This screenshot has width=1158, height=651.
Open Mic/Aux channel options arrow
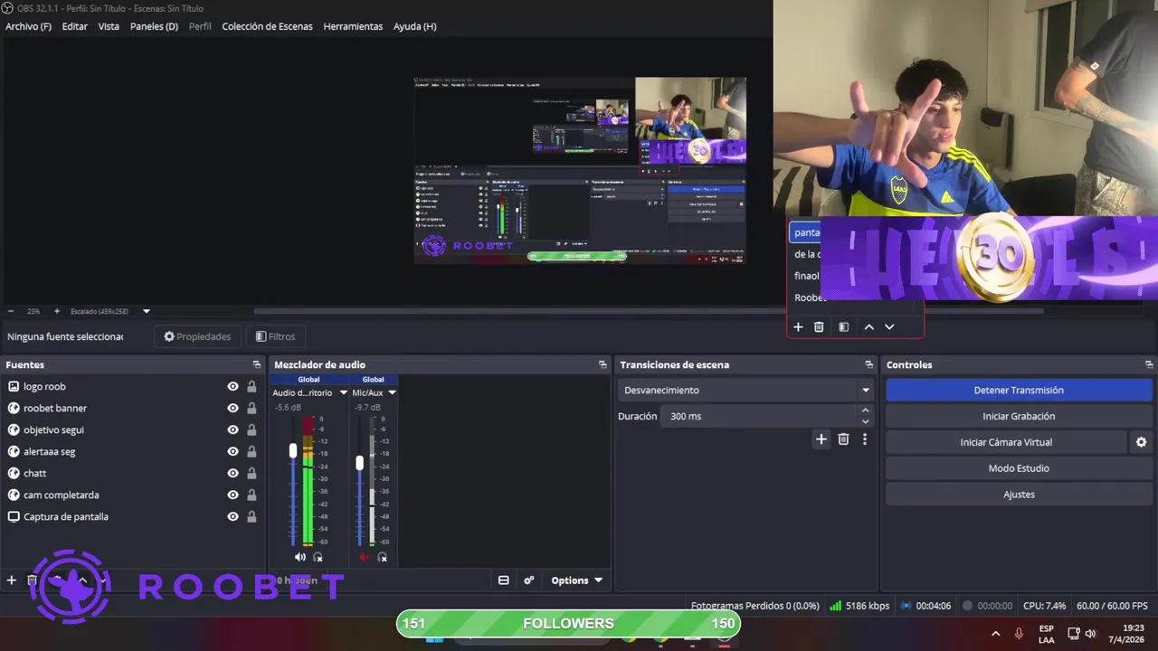pyautogui.click(x=392, y=392)
